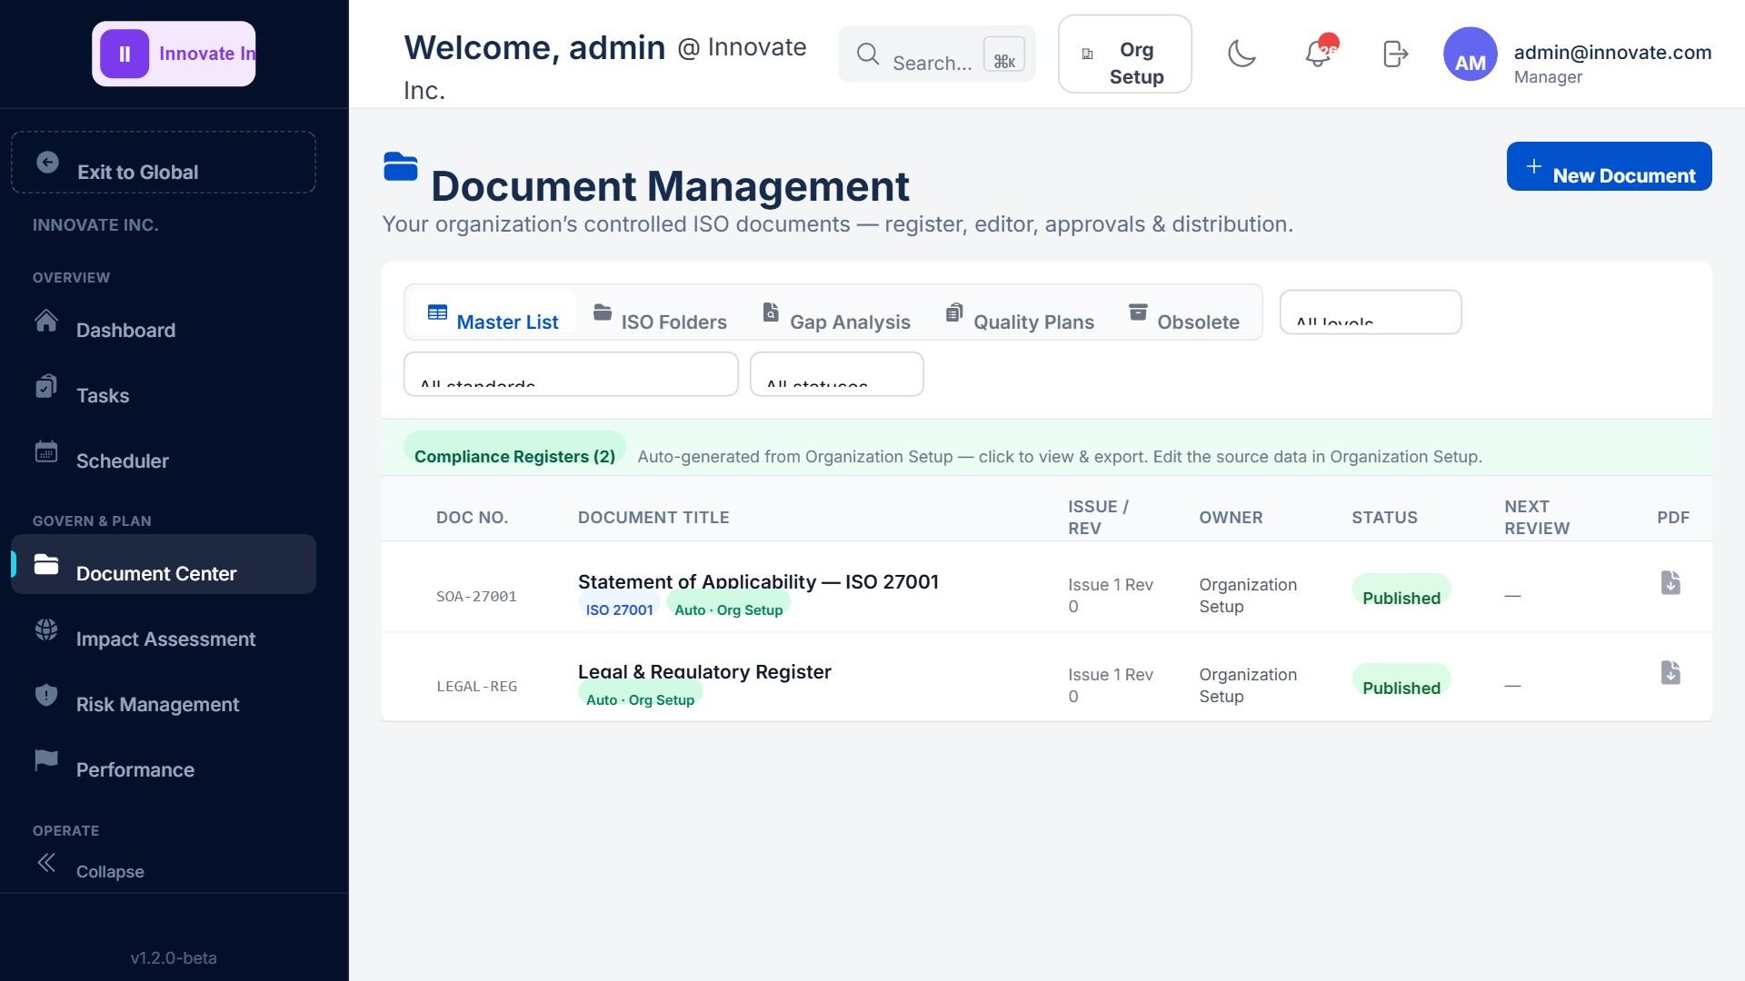This screenshot has height=981, width=1745.
Task: Open Legal & Regulatory Register document
Action: pyautogui.click(x=704, y=671)
